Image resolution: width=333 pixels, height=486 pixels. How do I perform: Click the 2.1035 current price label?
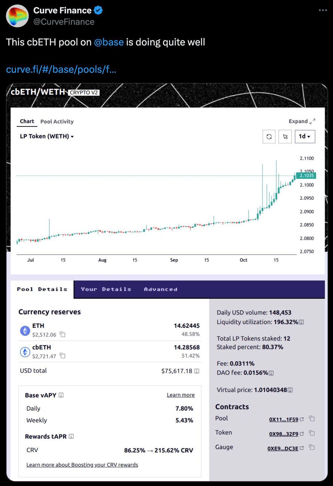(x=307, y=176)
